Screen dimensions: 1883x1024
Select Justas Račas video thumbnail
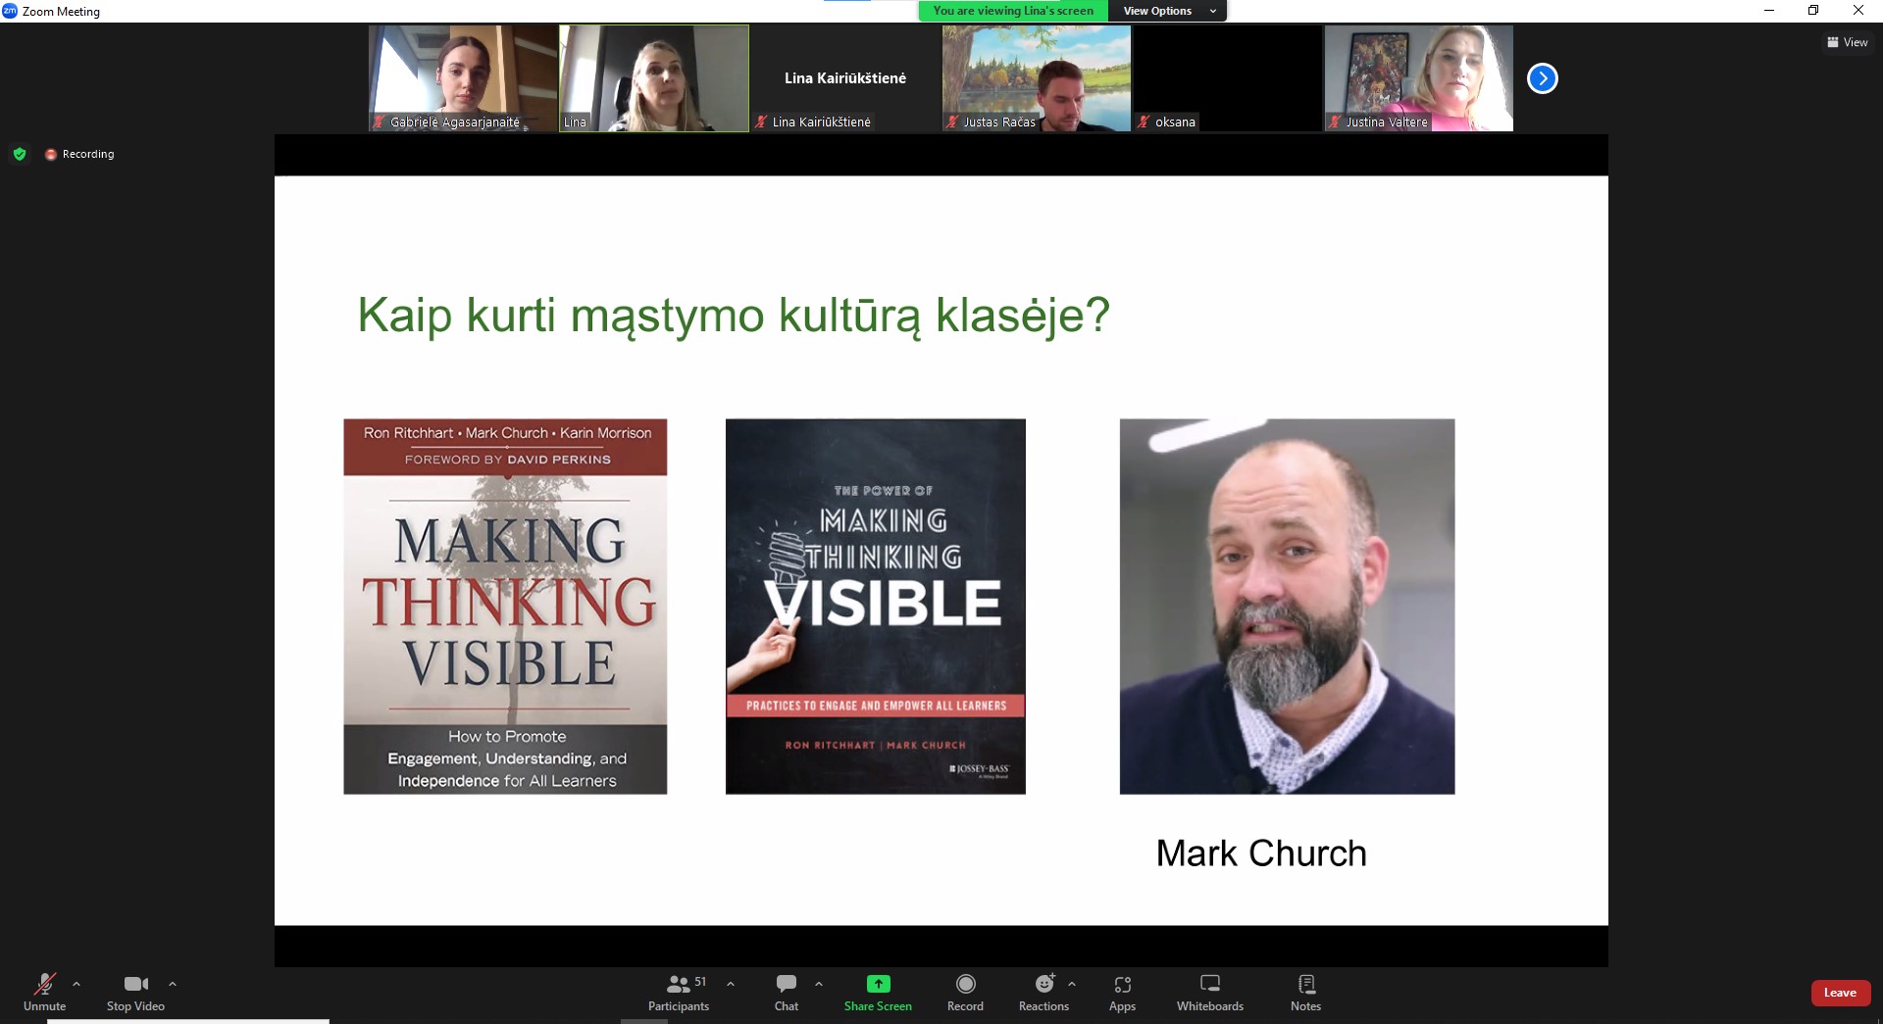tap(1036, 78)
